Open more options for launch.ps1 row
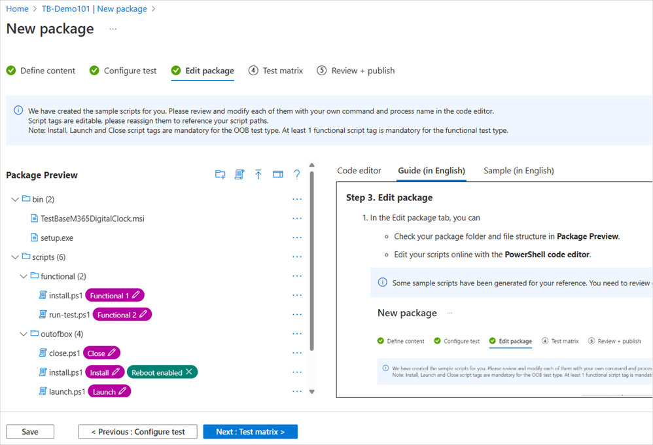653x445 pixels. (x=297, y=391)
